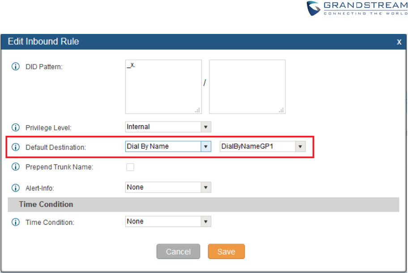This screenshot has height=273, width=408.
Task: Click the info icon beside DID Pattern
Action: (x=16, y=67)
